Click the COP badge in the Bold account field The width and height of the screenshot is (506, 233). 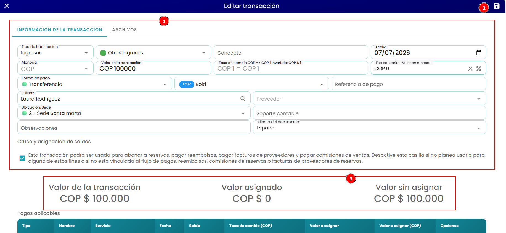187,84
